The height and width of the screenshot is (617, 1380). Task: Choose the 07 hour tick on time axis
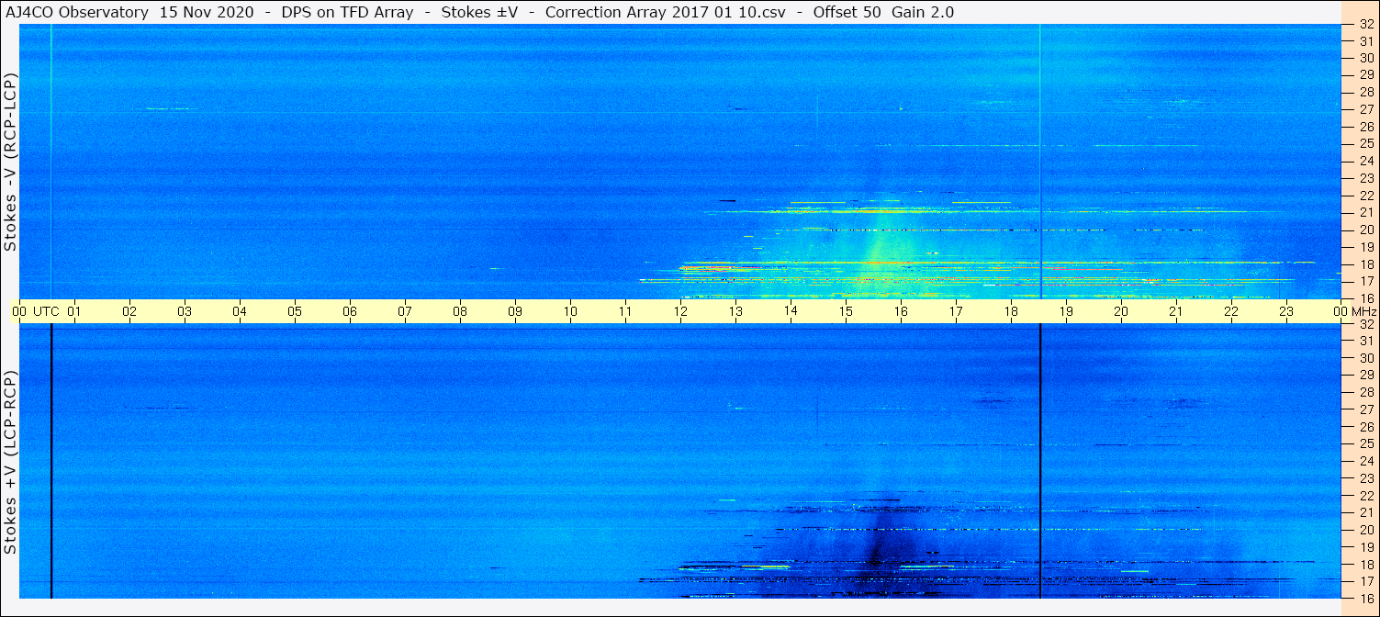point(405,311)
